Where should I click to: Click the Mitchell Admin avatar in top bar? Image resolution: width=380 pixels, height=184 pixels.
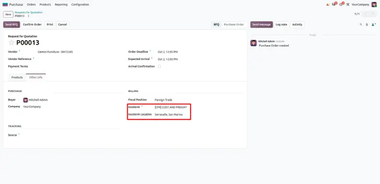tap(374, 4)
